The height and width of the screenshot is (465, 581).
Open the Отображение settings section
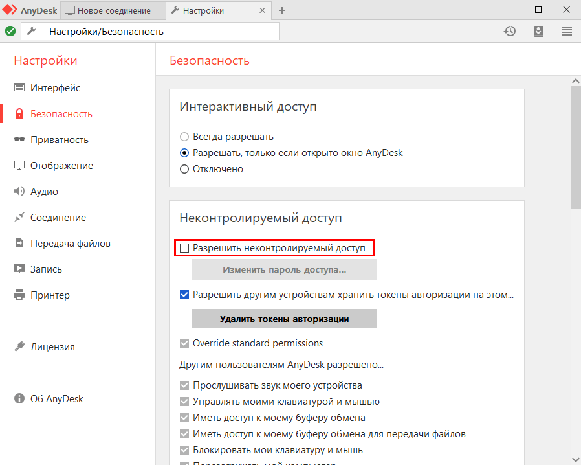click(61, 165)
